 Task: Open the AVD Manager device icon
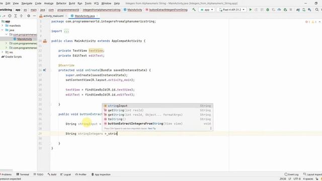point(304,10)
